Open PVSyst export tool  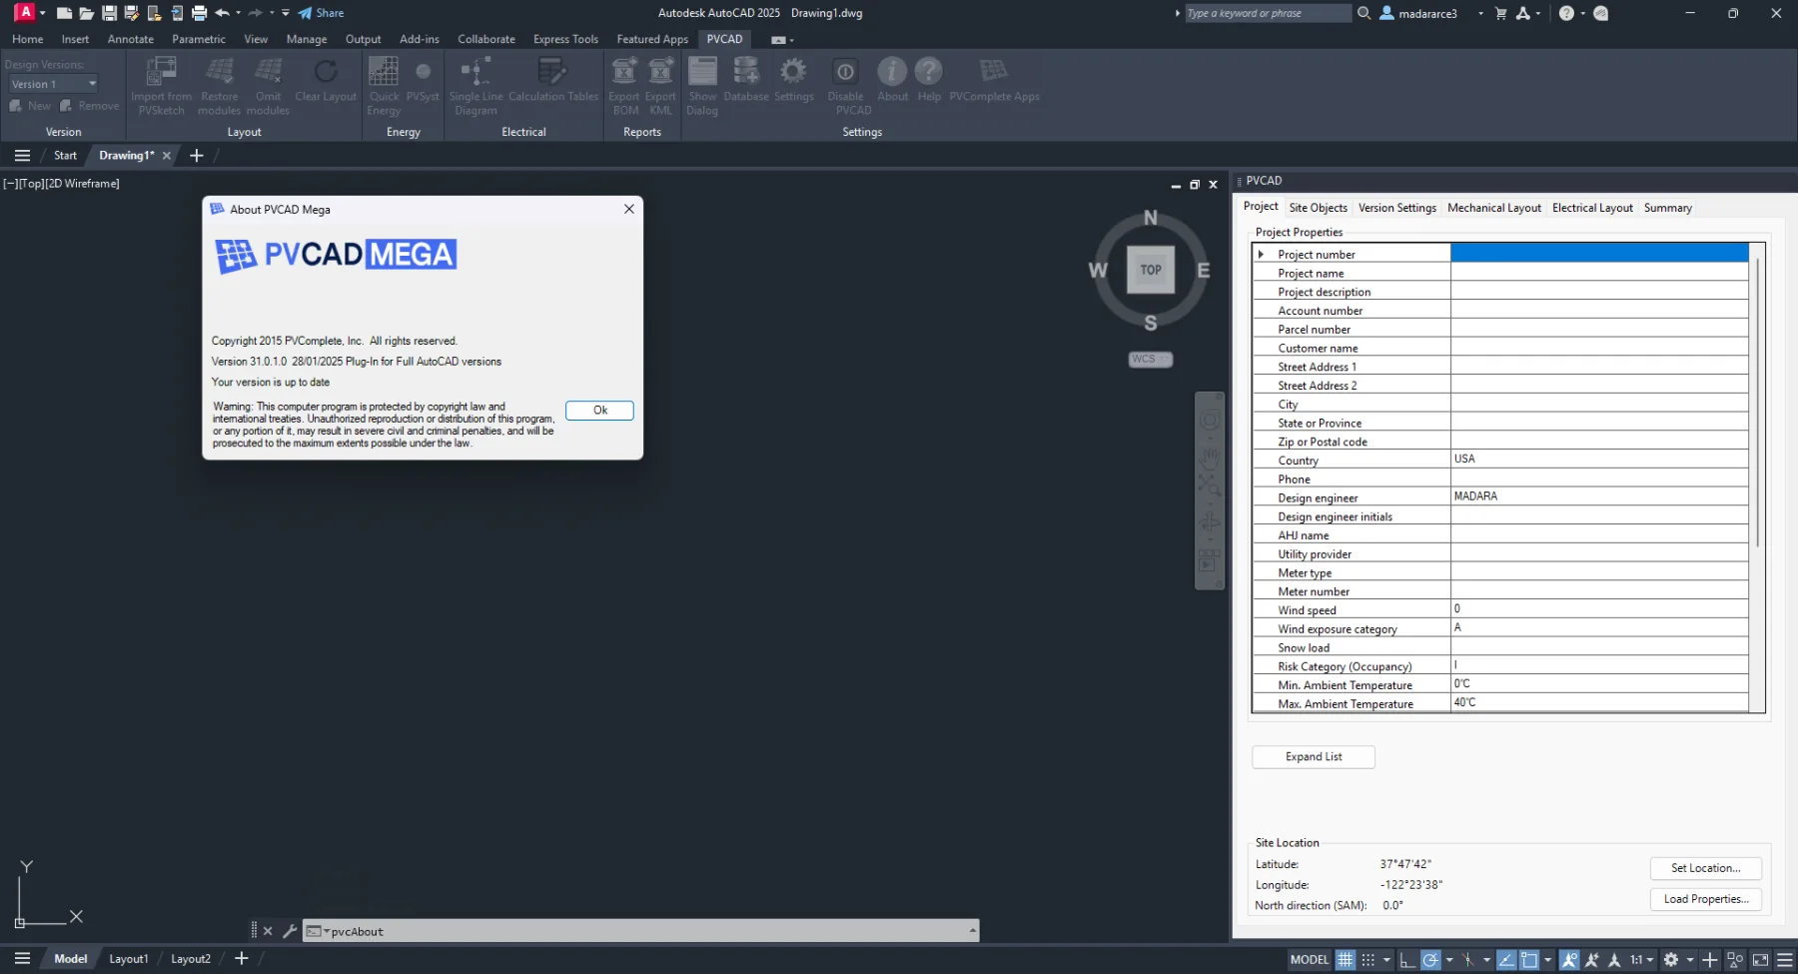[x=423, y=80]
